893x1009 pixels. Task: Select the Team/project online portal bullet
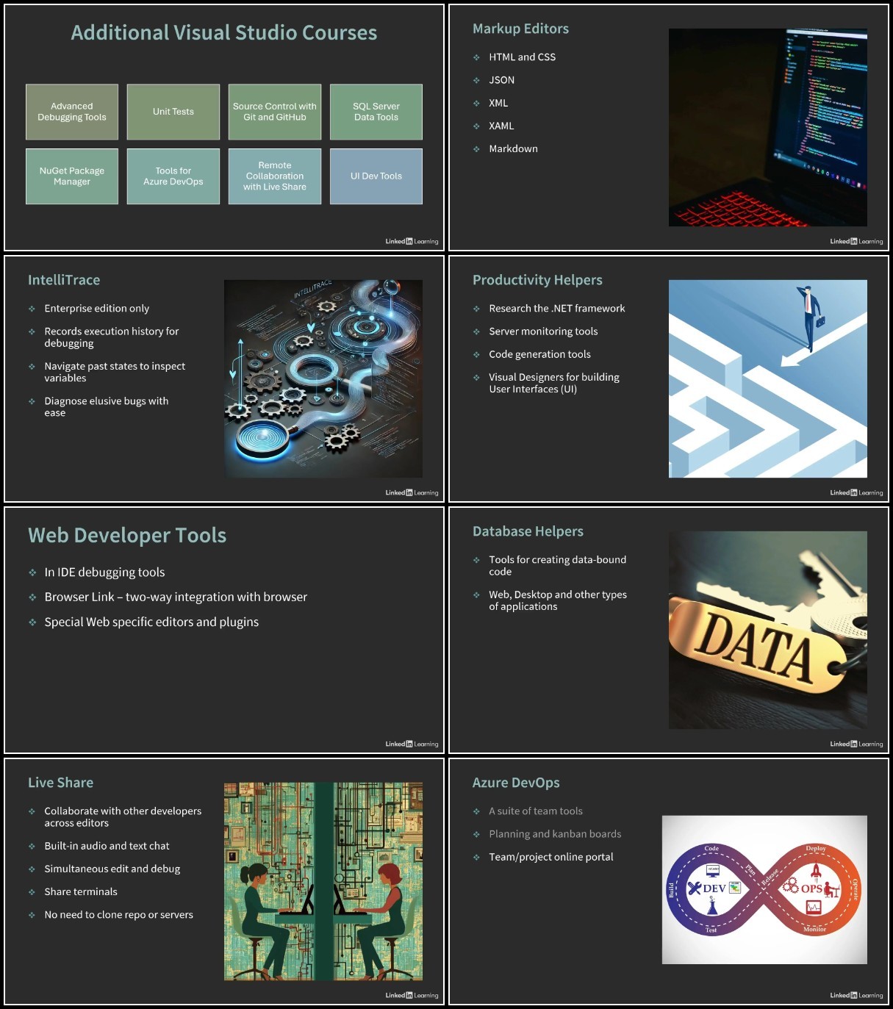(x=551, y=857)
